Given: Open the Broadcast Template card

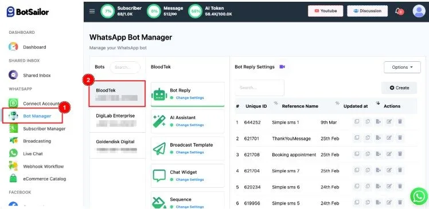Looking at the screenshot, I should point(188,149).
